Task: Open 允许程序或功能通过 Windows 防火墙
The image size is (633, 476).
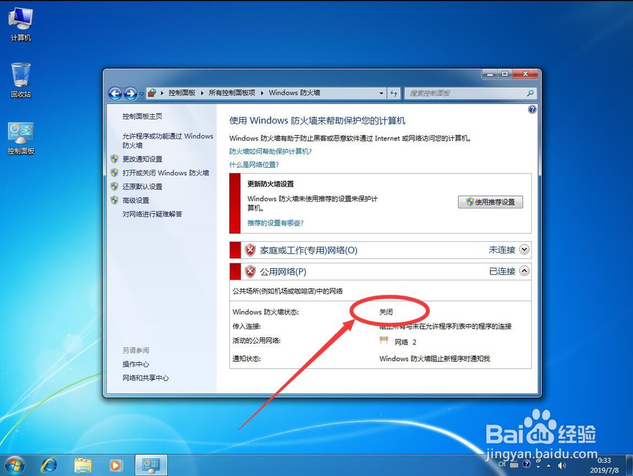Action: pyautogui.click(x=168, y=141)
